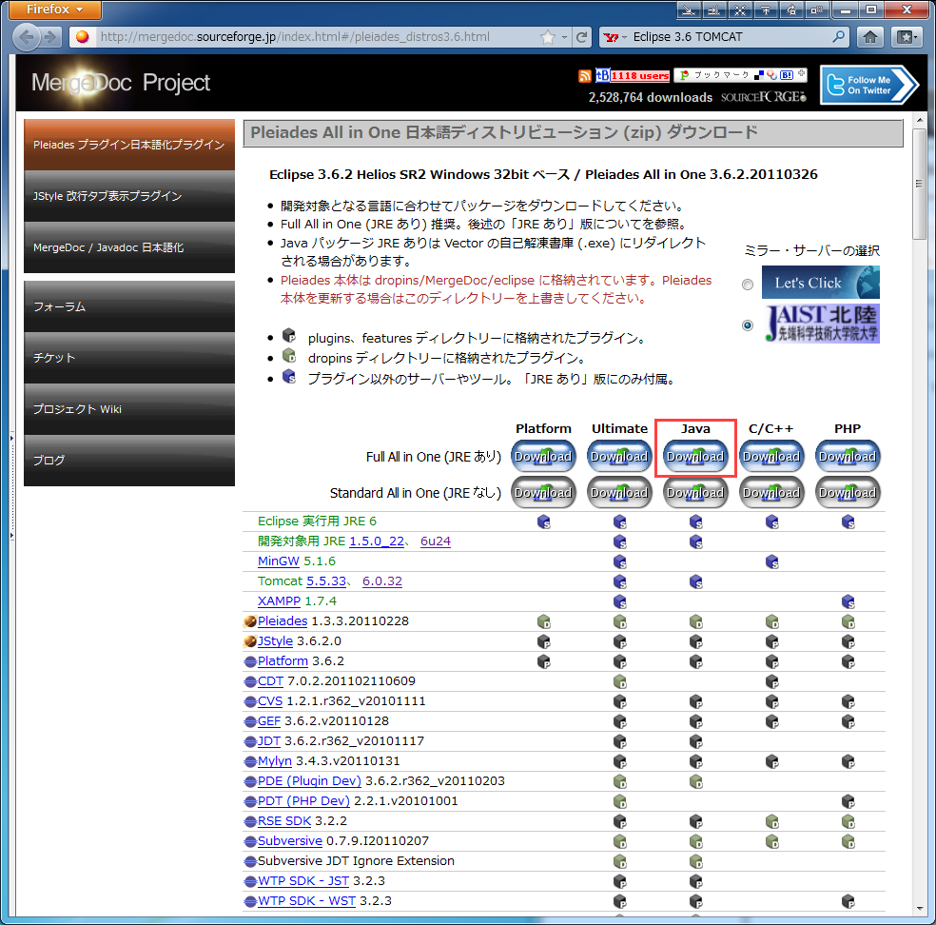
Task: Open Pleiades プラグイン日本語化プラグイン menu item
Action: tap(129, 145)
